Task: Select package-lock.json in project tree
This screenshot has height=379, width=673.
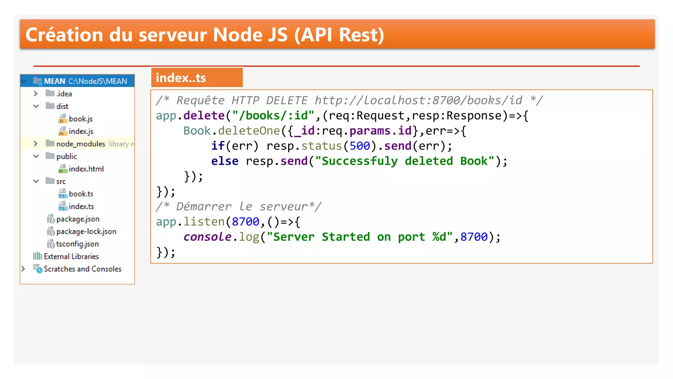Action: pyautogui.click(x=86, y=231)
